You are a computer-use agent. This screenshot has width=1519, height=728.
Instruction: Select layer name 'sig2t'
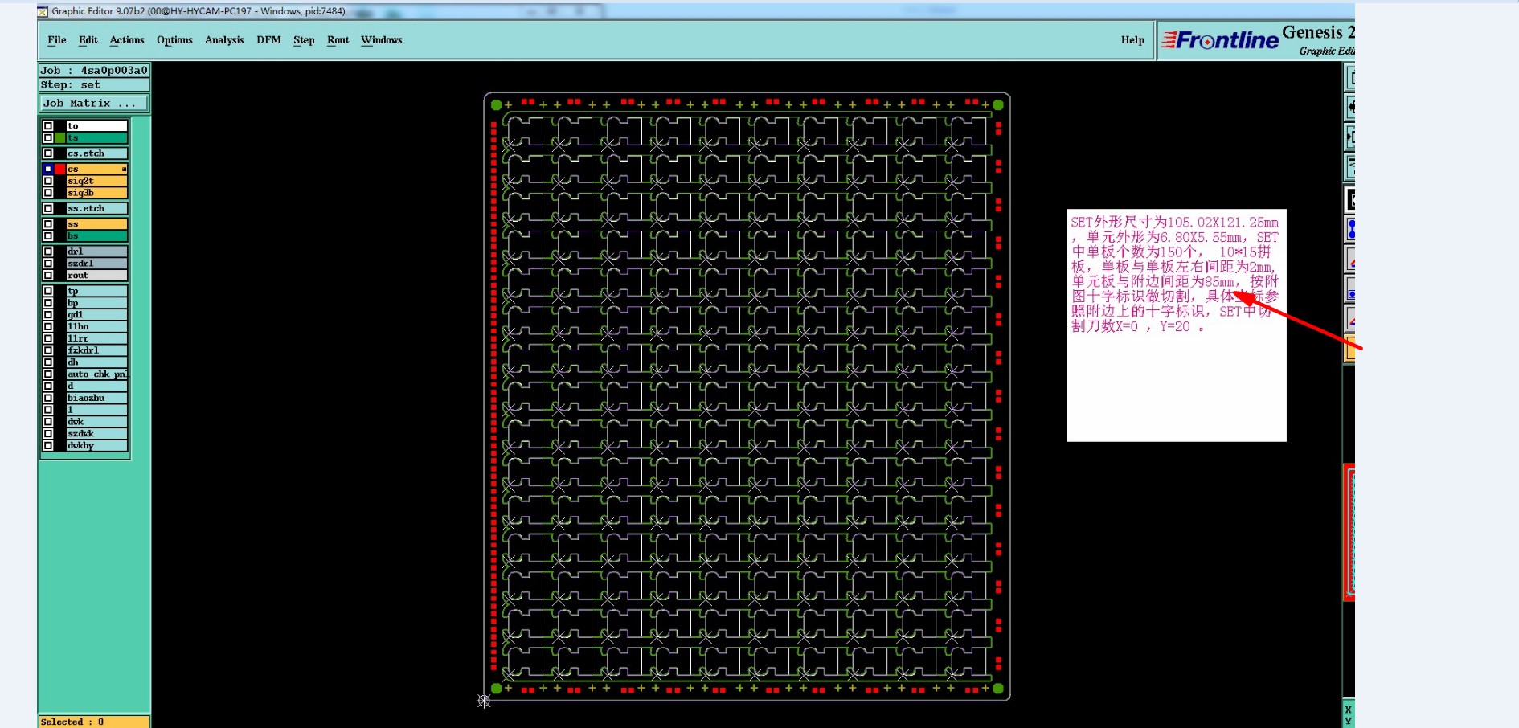(96, 182)
